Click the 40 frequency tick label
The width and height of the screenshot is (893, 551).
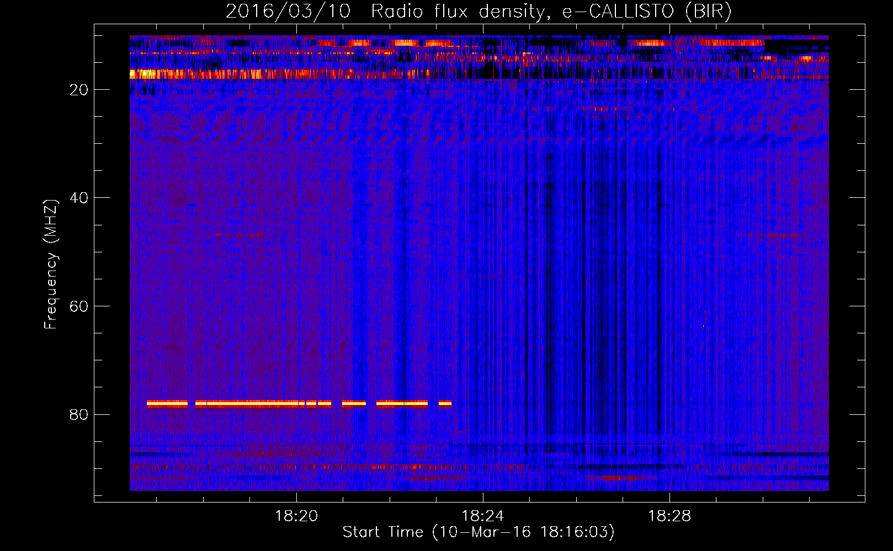pyautogui.click(x=79, y=198)
